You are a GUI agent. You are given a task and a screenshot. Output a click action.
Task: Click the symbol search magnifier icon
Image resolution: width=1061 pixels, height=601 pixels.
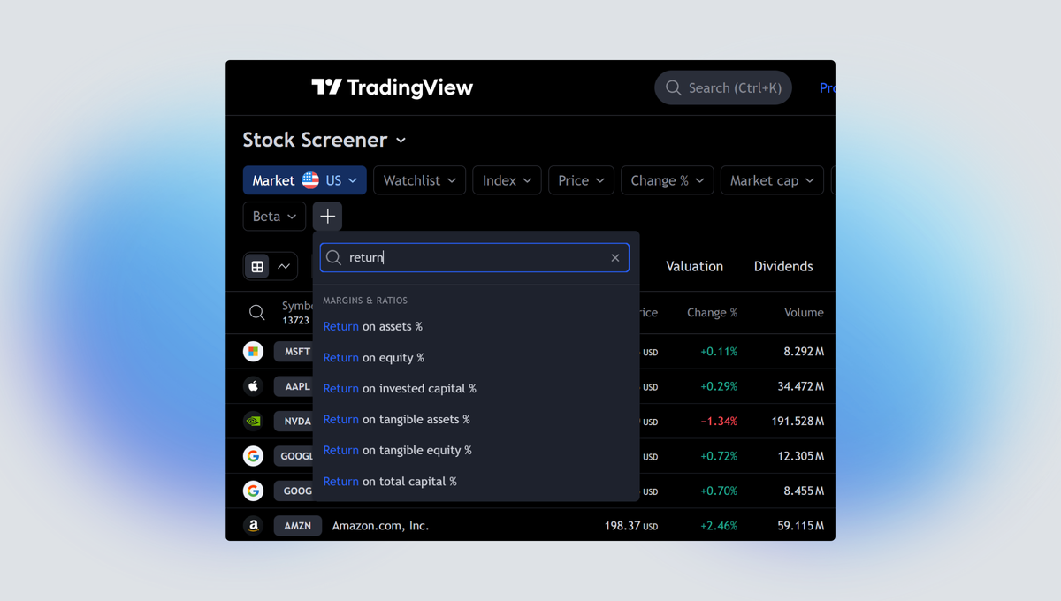(x=256, y=312)
